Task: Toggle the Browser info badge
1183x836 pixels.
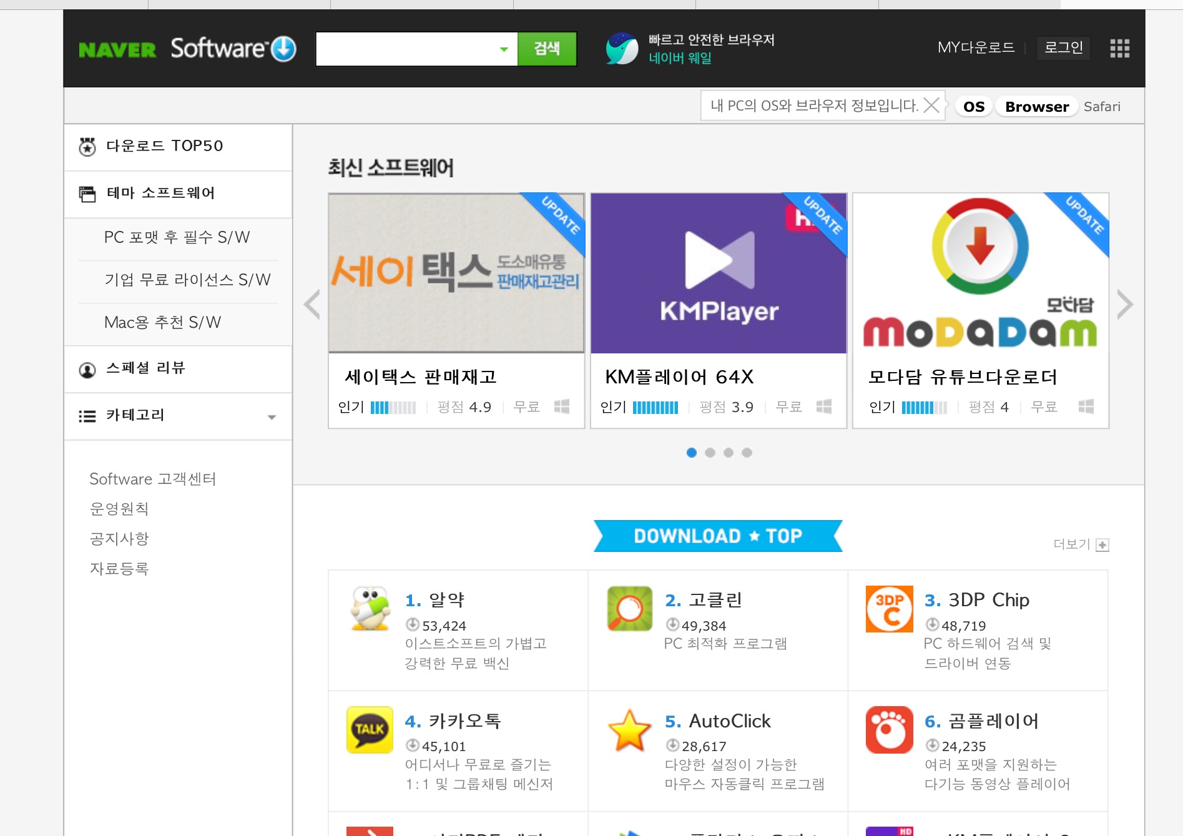Action: click(x=1037, y=107)
